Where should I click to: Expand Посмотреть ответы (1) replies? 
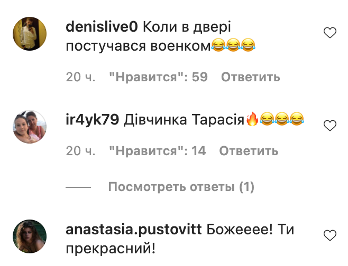[181, 187]
